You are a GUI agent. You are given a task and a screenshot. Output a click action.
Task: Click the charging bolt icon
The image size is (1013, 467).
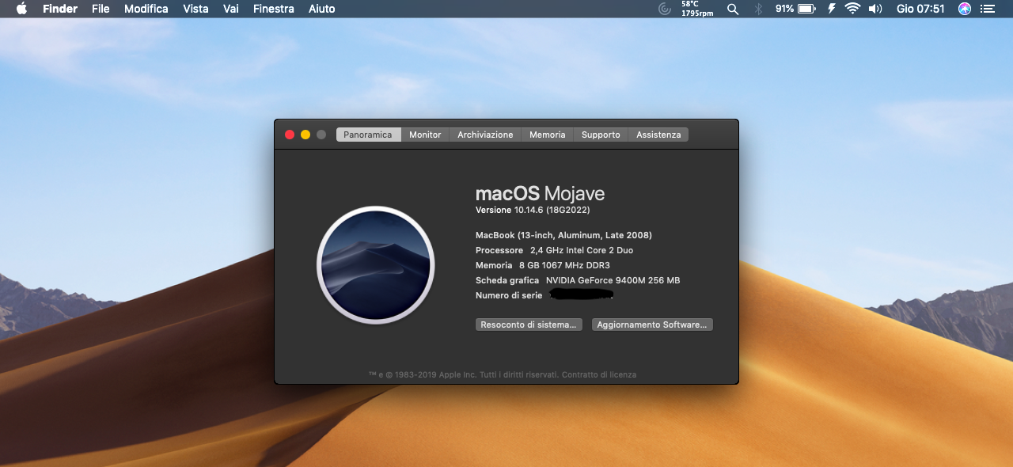pyautogui.click(x=831, y=9)
